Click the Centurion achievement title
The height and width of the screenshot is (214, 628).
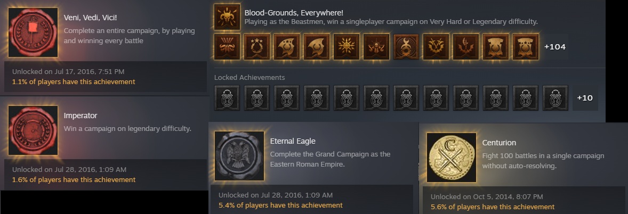coord(499,143)
